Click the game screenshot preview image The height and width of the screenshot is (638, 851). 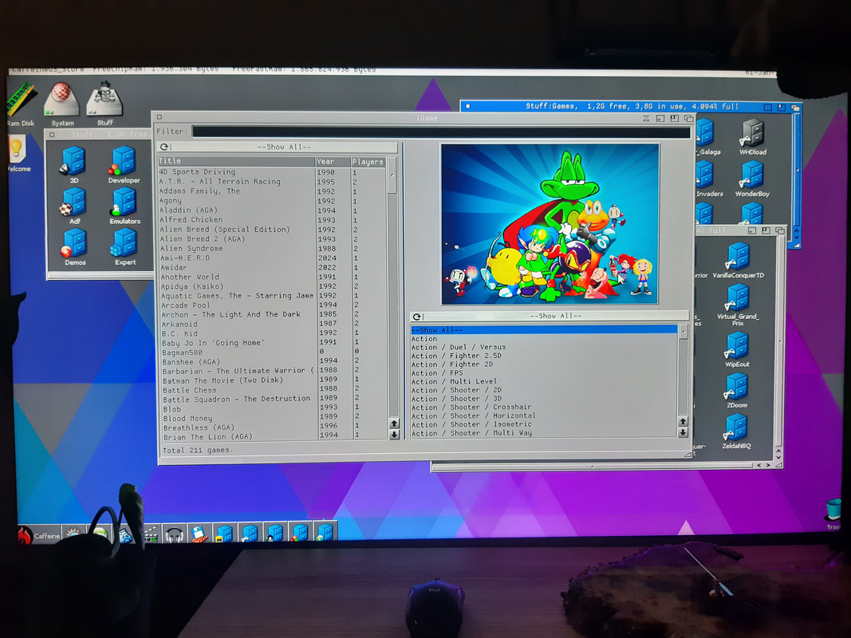point(550,224)
